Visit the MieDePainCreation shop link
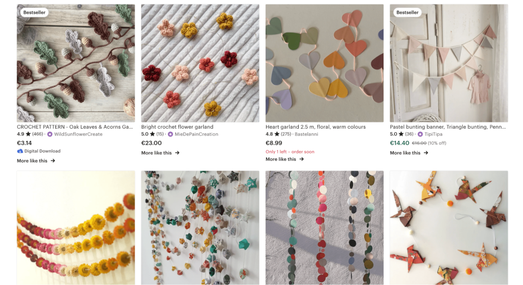The width and height of the screenshot is (523, 285). 197,134
